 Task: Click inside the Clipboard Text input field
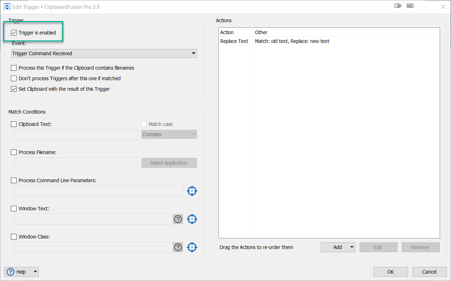pyautogui.click(x=76, y=134)
